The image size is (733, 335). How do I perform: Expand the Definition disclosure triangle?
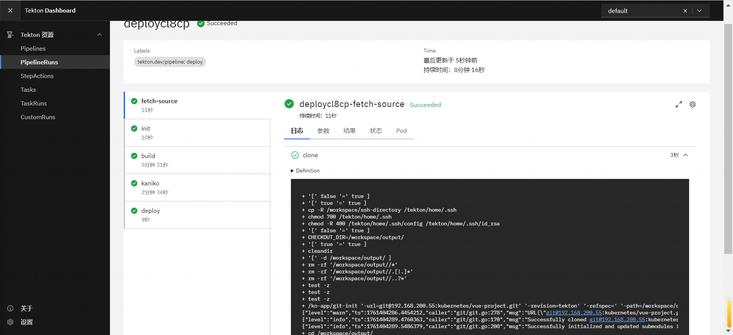pos(292,171)
